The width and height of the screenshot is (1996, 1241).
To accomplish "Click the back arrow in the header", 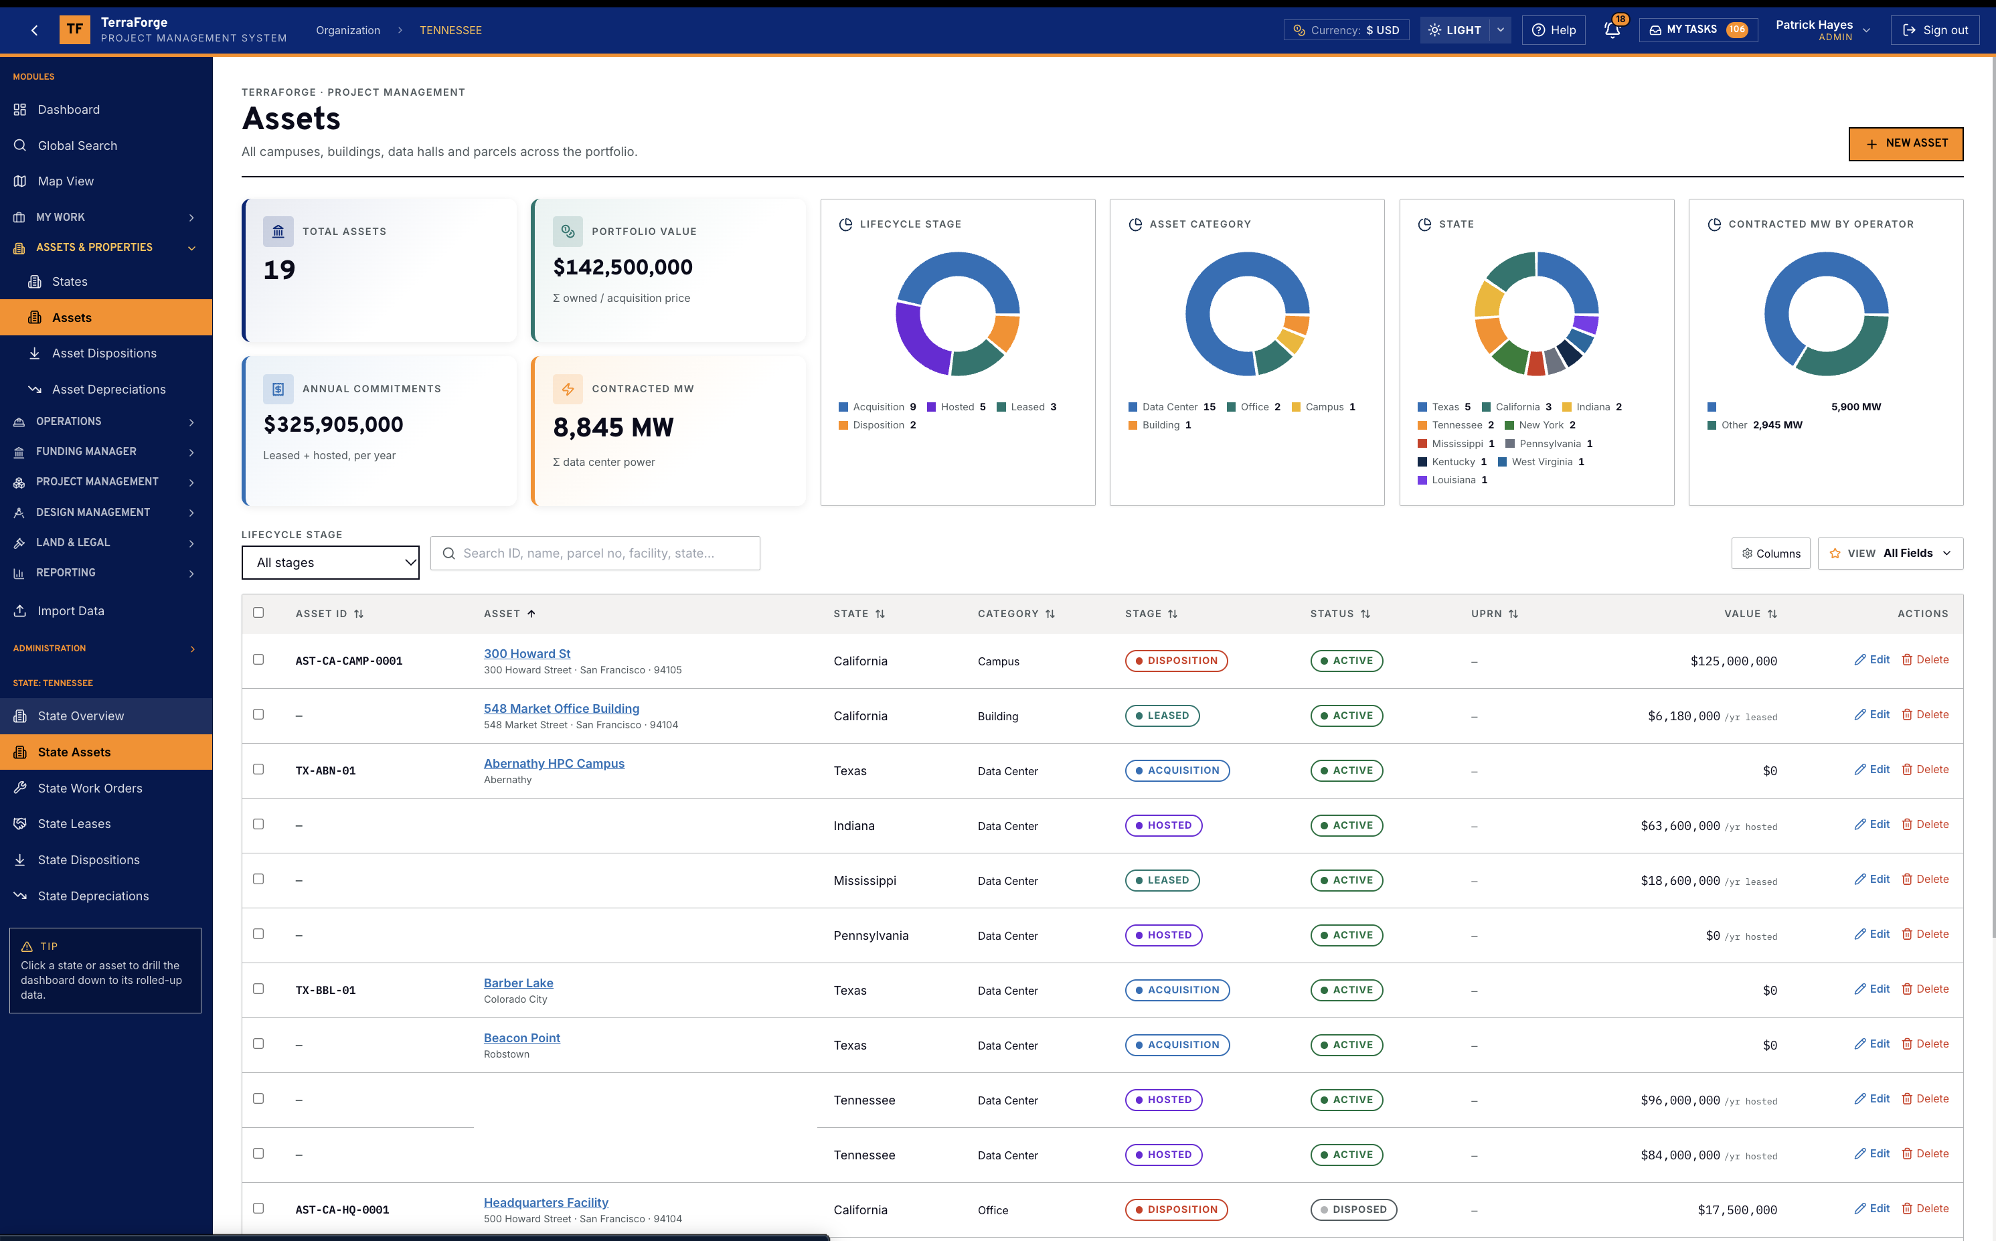I will point(34,30).
